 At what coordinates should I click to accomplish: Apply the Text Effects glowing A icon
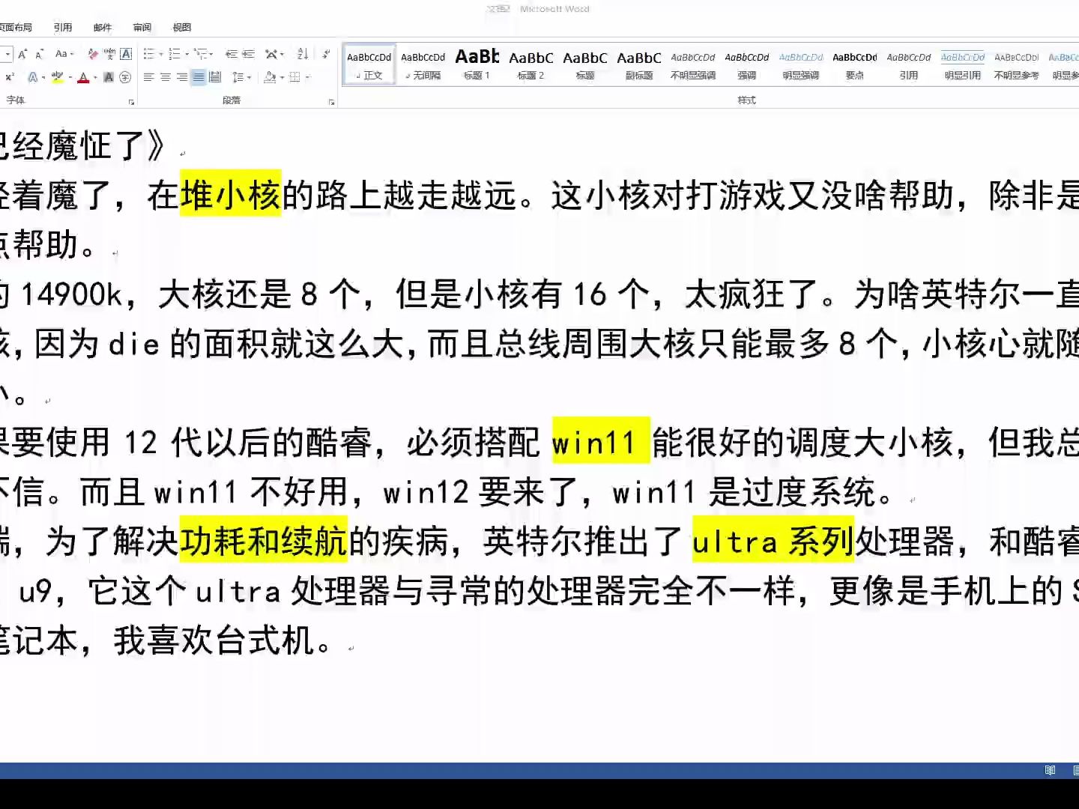point(33,77)
